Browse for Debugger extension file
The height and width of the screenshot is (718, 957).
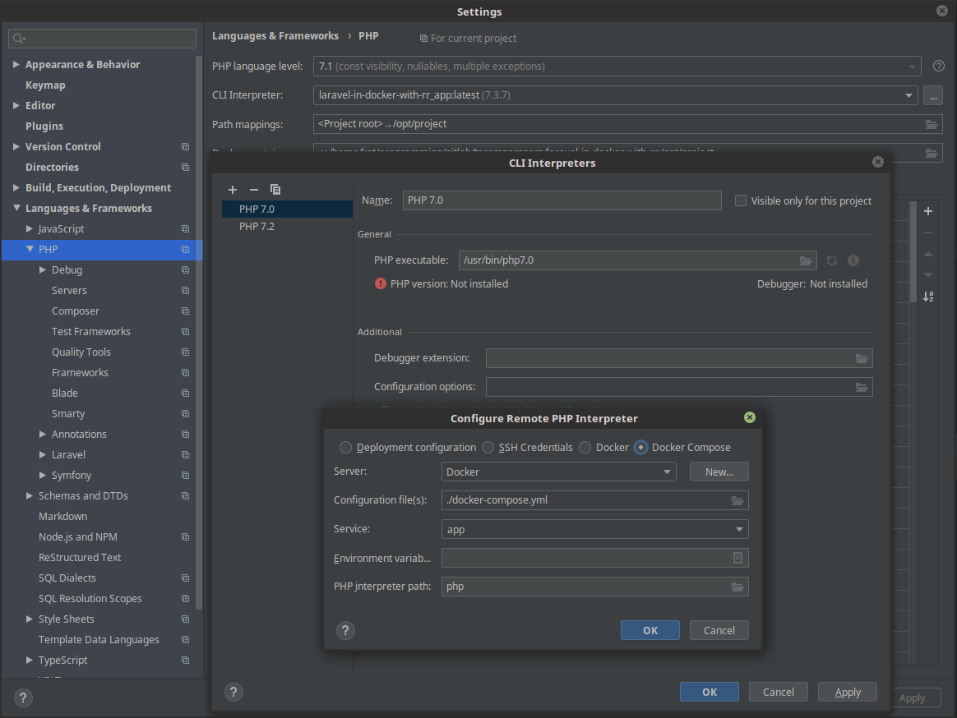coord(861,359)
